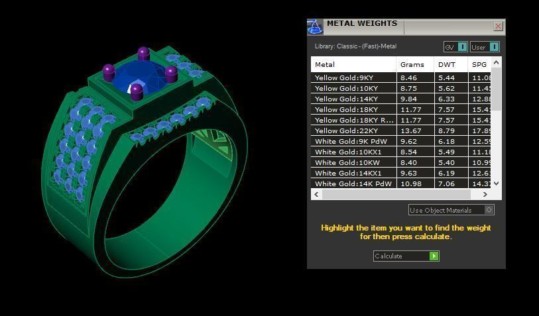Image resolution: width=539 pixels, height=316 pixels.
Task: Select the White Gold:14KX1 row
Action: coord(401,174)
